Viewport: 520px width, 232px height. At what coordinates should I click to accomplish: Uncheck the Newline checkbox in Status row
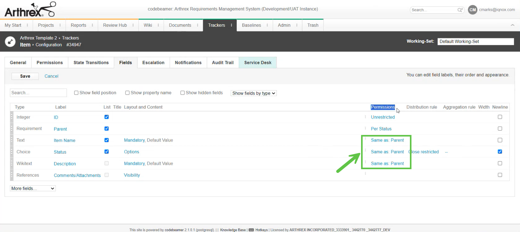click(500, 152)
